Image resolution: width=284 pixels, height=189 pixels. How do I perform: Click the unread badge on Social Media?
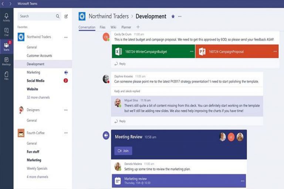[65, 80]
